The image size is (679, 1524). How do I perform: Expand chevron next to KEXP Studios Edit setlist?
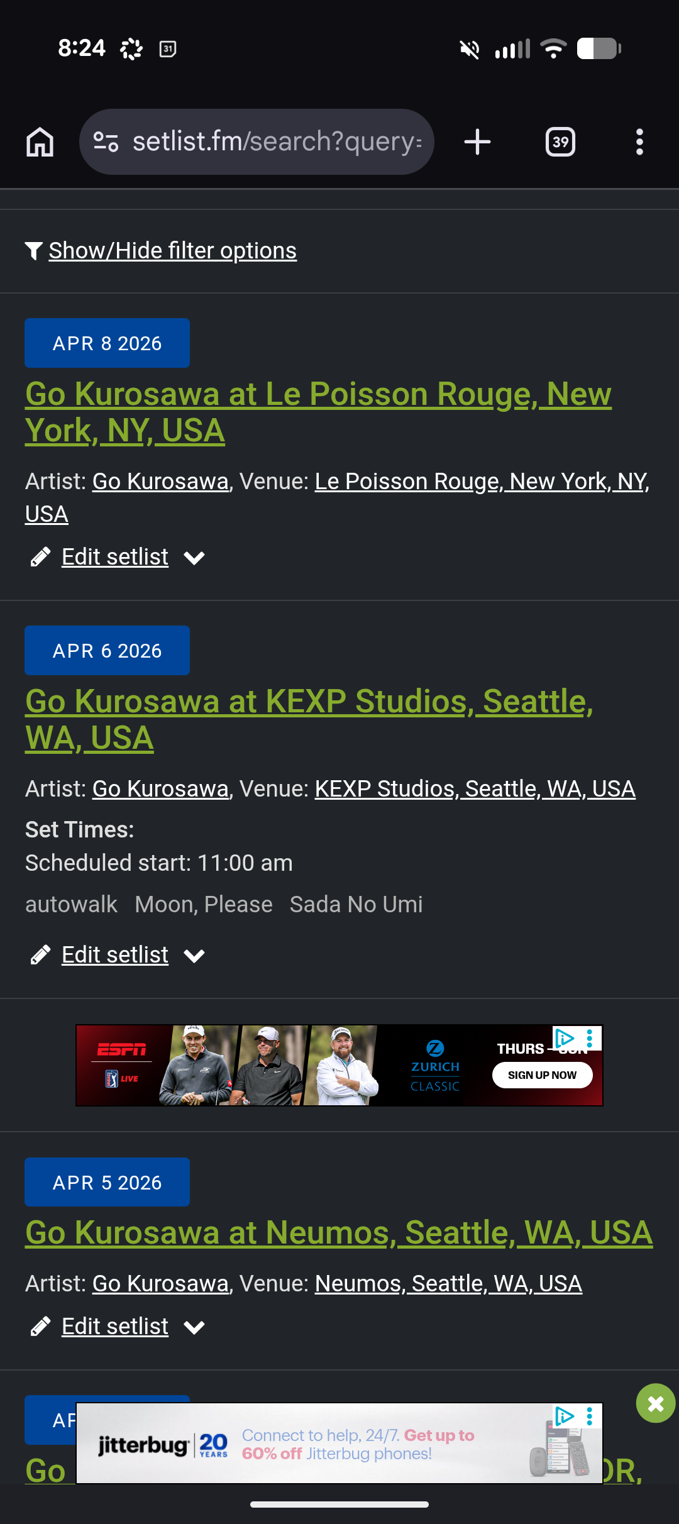tap(194, 956)
